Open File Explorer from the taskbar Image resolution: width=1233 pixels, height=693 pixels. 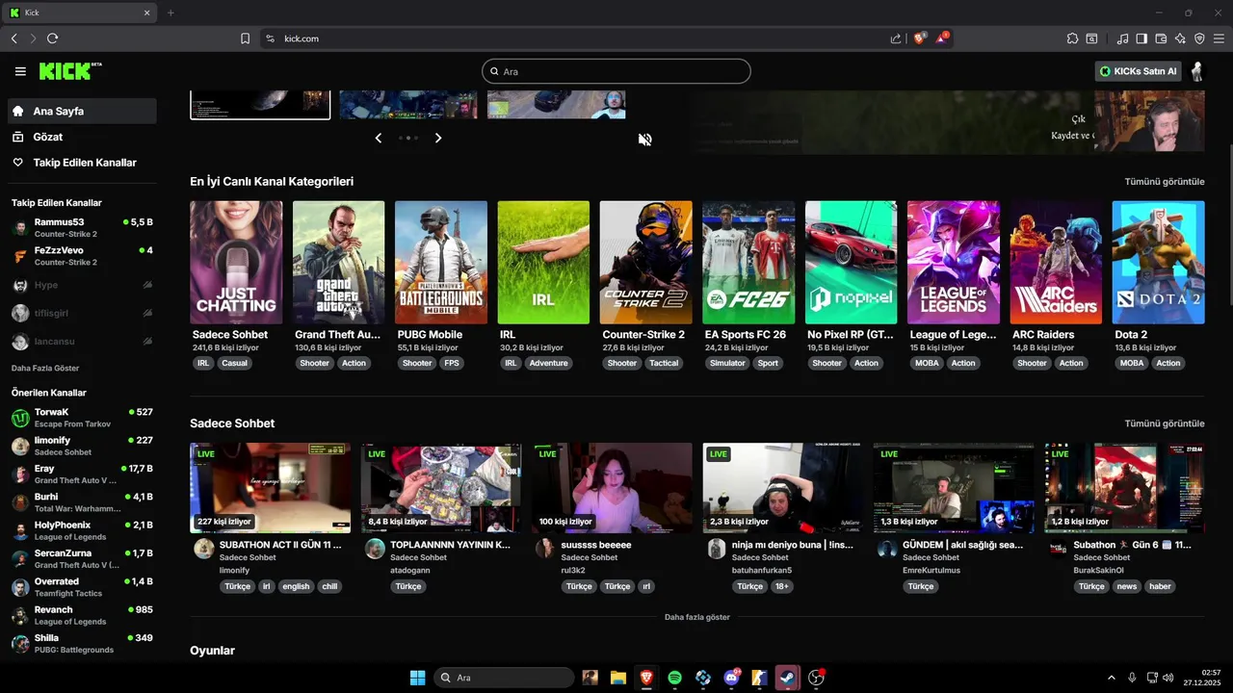[617, 678]
